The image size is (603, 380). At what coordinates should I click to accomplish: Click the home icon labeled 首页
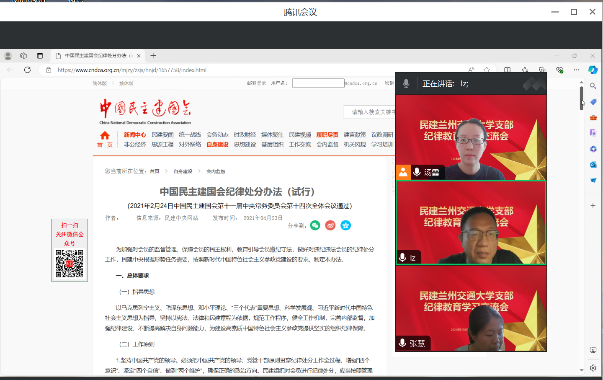pos(105,139)
